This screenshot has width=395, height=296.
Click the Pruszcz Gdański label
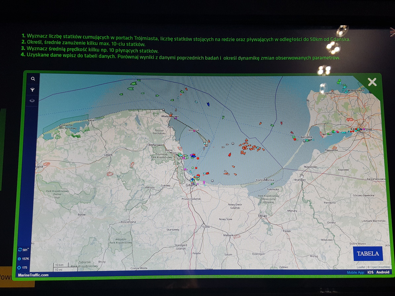pos(191,199)
